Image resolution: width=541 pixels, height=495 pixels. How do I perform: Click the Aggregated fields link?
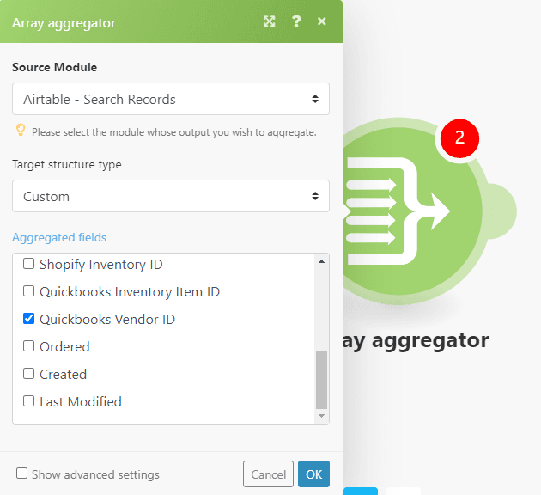click(x=59, y=237)
